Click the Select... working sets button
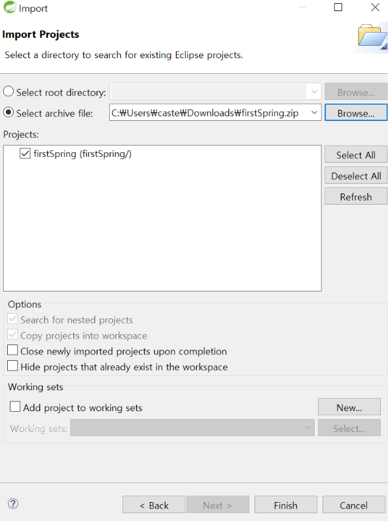Screen dimensions: 388x521 (349, 428)
